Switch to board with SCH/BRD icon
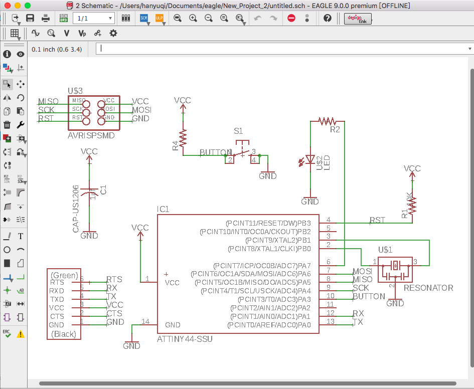Viewport: 474px width, 389px height. pyautogui.click(x=64, y=19)
